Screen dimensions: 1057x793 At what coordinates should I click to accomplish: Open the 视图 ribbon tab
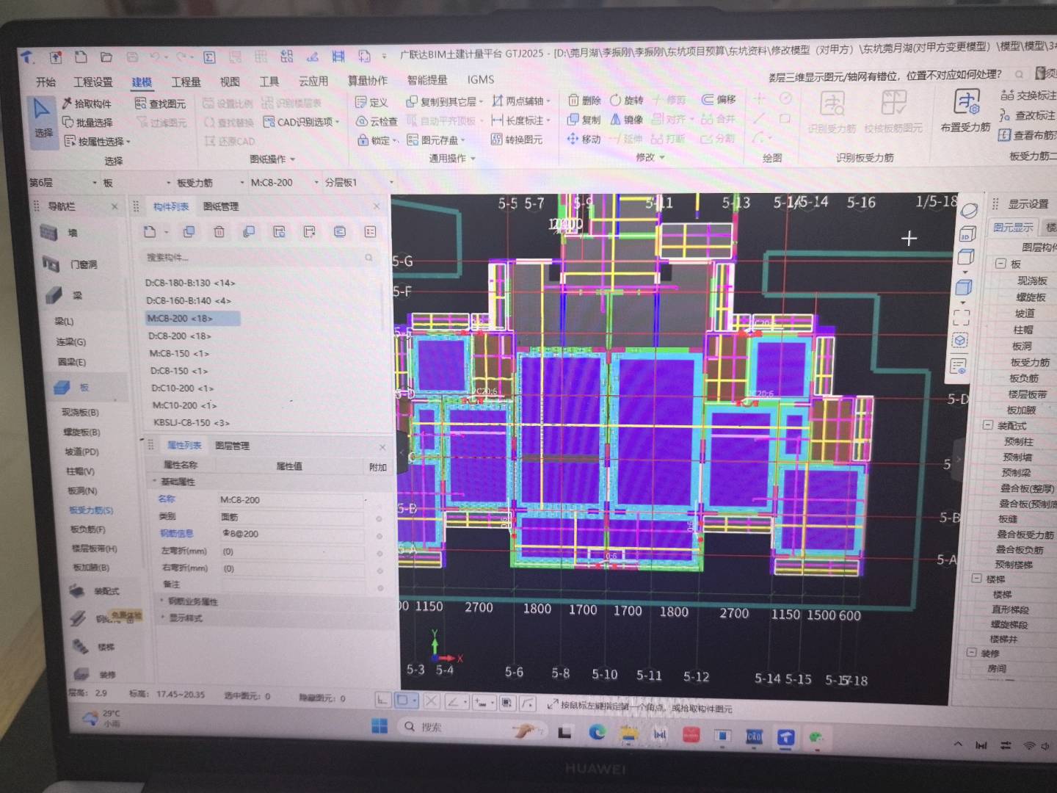click(x=230, y=82)
